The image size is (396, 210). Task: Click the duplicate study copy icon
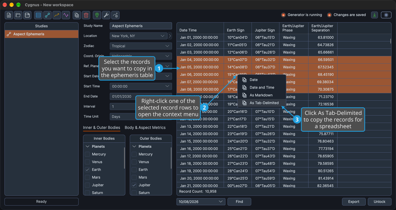(77, 15)
